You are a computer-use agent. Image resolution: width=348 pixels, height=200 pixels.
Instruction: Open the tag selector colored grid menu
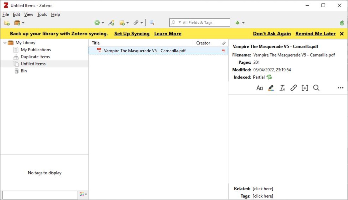pyautogui.click(x=83, y=194)
